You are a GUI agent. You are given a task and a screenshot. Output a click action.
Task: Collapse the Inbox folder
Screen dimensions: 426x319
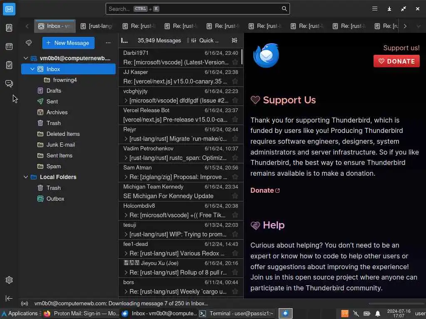coord(32,69)
